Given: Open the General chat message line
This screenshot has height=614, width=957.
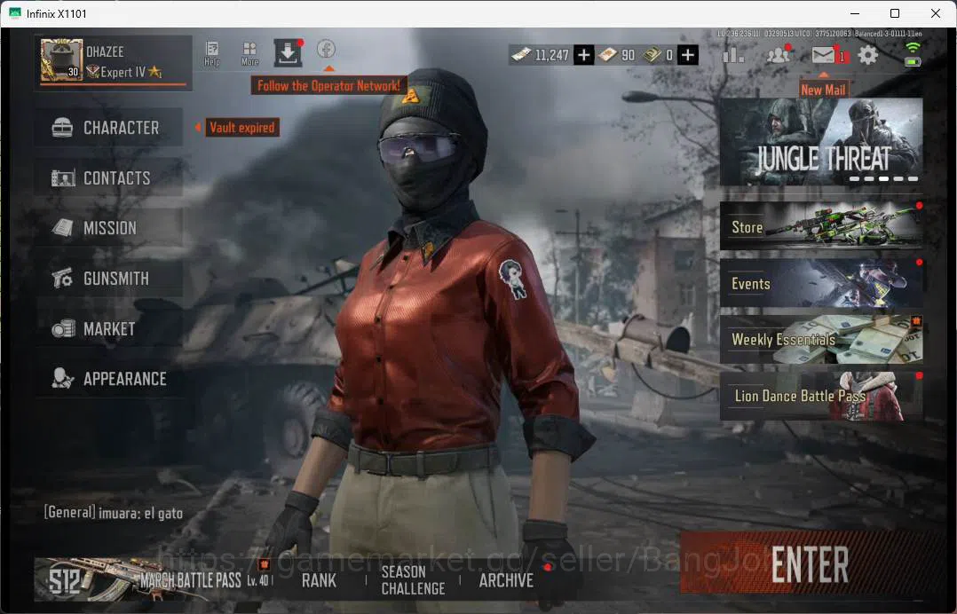Looking at the screenshot, I should 114,513.
